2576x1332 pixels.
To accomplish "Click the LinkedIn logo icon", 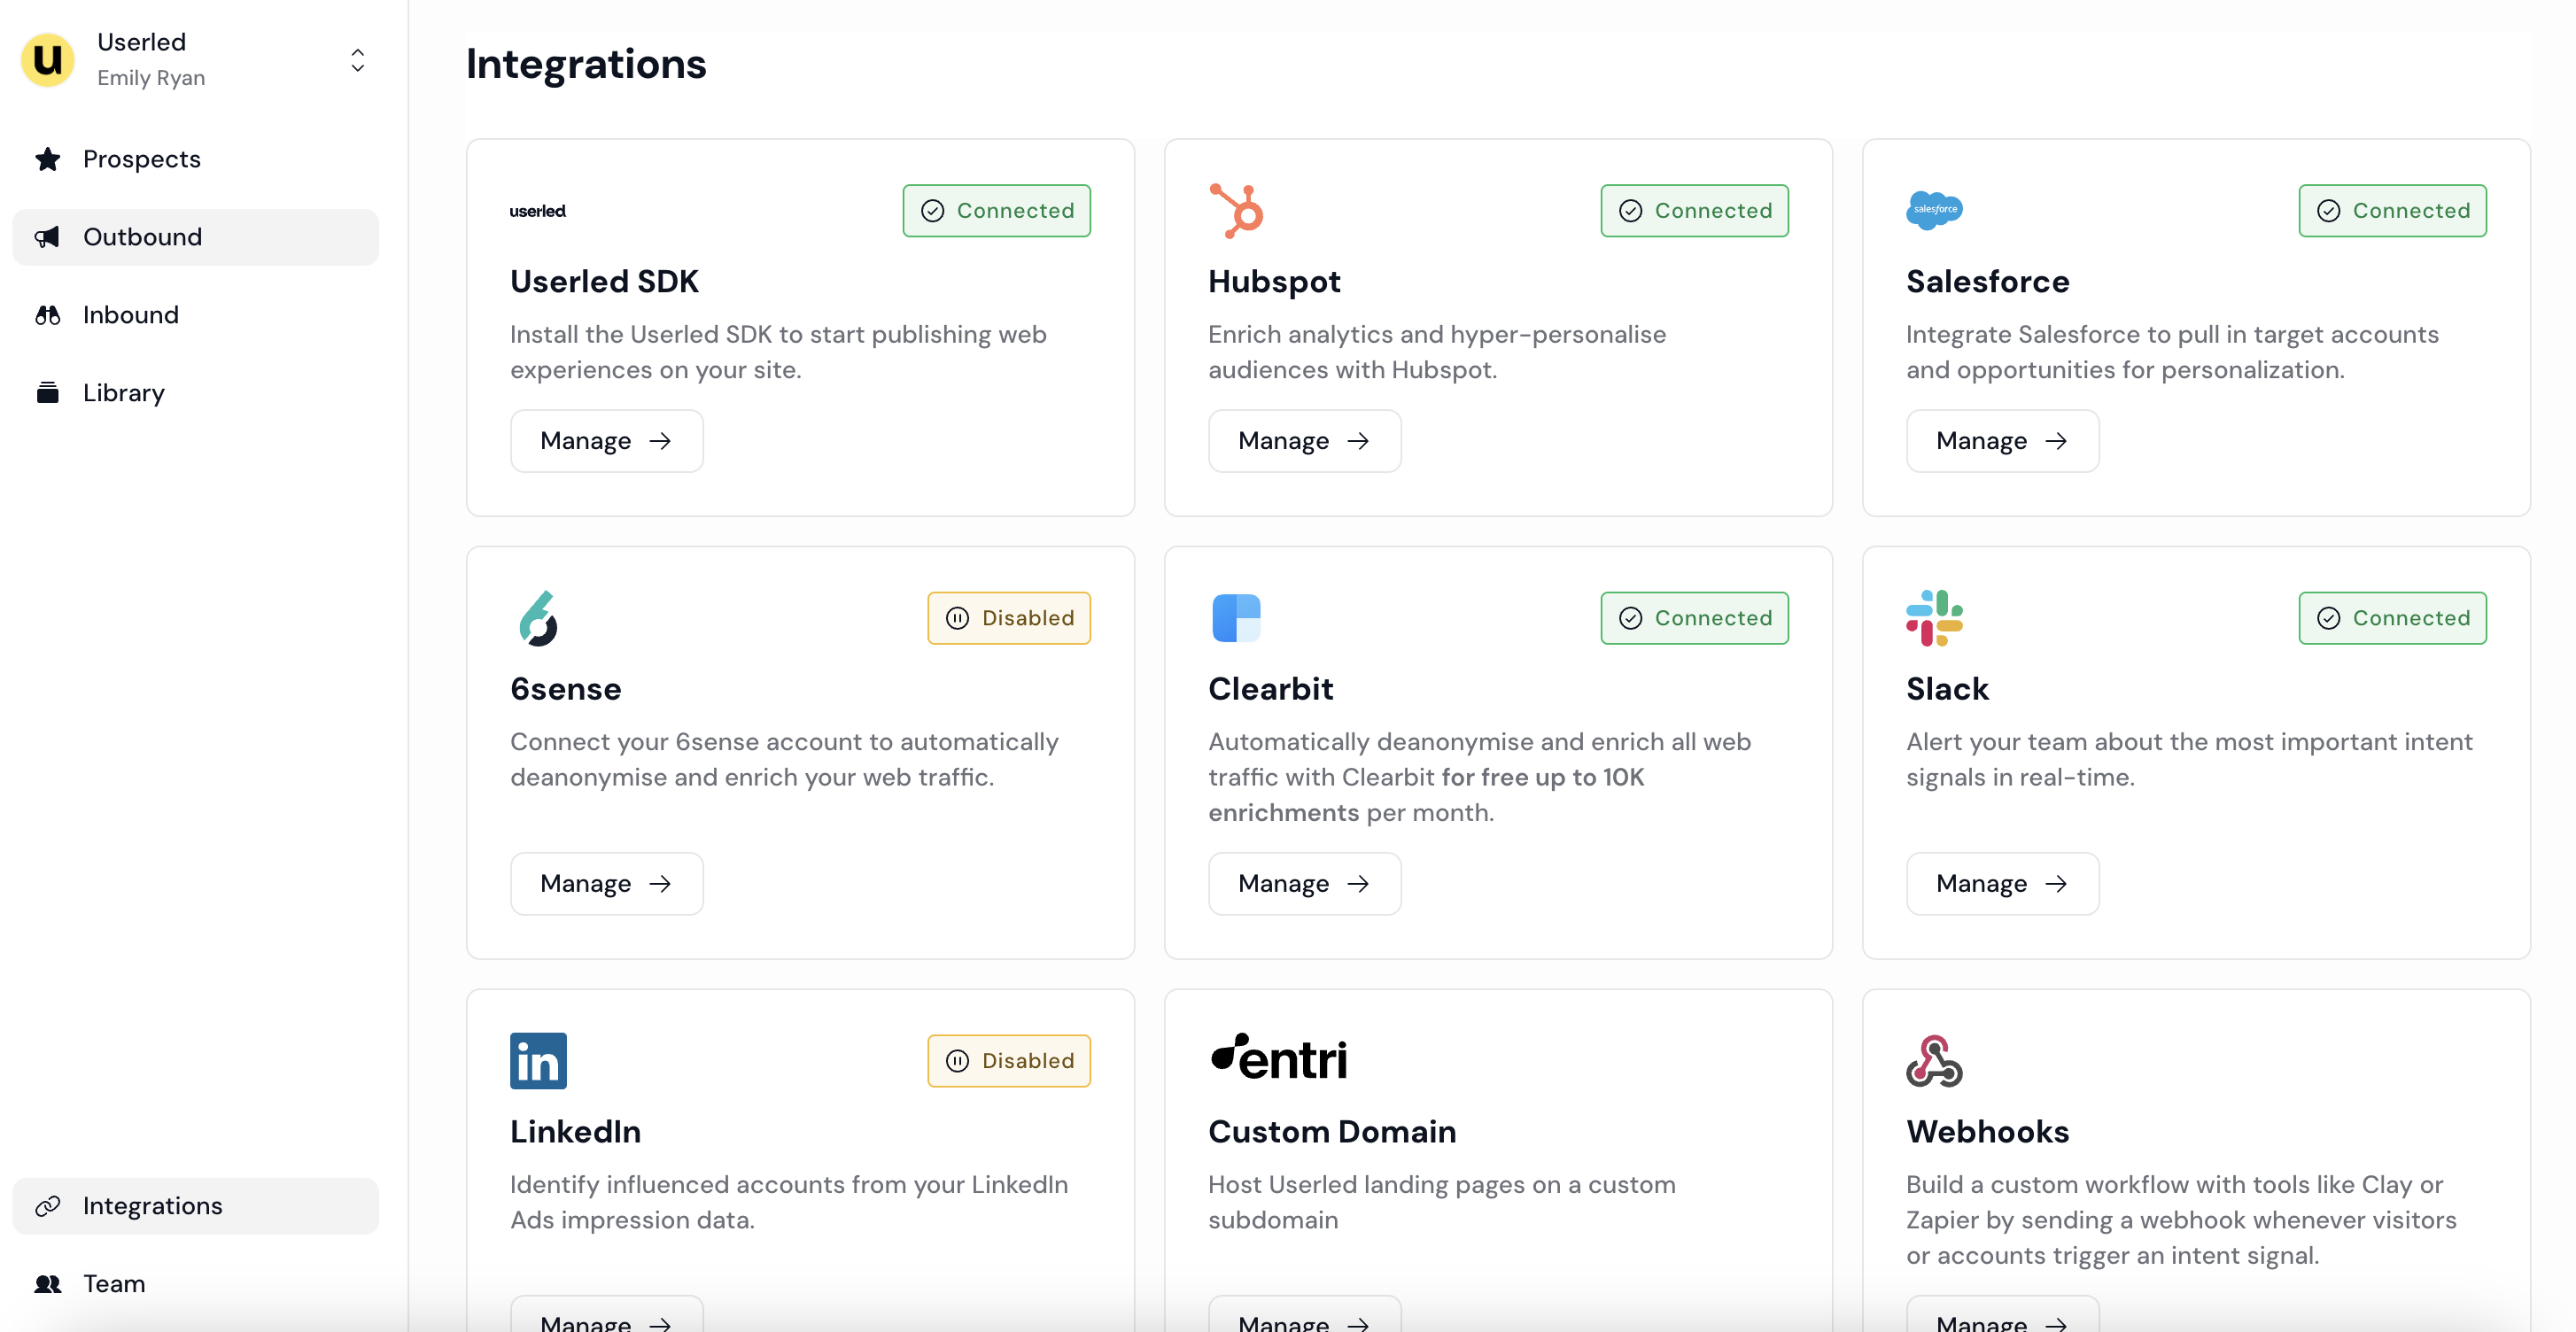I will pyautogui.click(x=538, y=1060).
